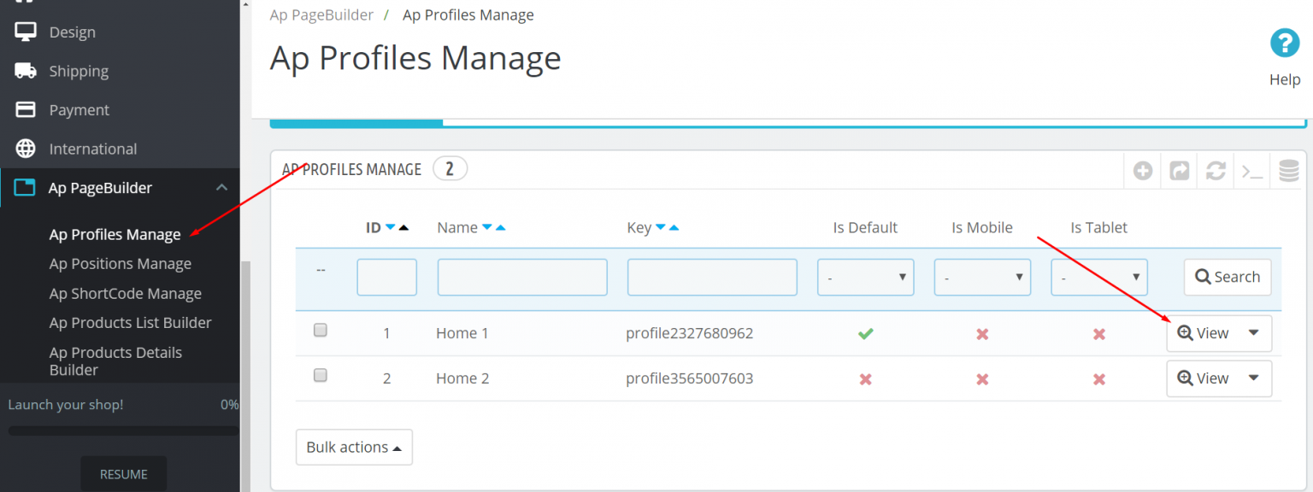This screenshot has height=492, width=1313.
Task: Check the checkbox for Home 2 profile
Action: pos(320,375)
